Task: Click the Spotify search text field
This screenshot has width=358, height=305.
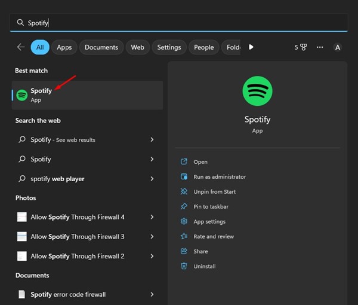Action: [179, 22]
